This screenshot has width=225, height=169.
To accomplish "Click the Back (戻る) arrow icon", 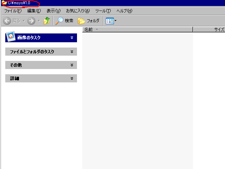I will [x=7, y=21].
